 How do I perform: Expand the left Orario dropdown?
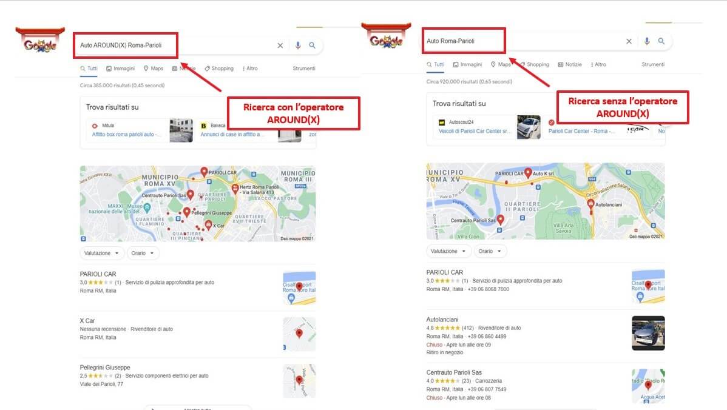click(x=143, y=253)
